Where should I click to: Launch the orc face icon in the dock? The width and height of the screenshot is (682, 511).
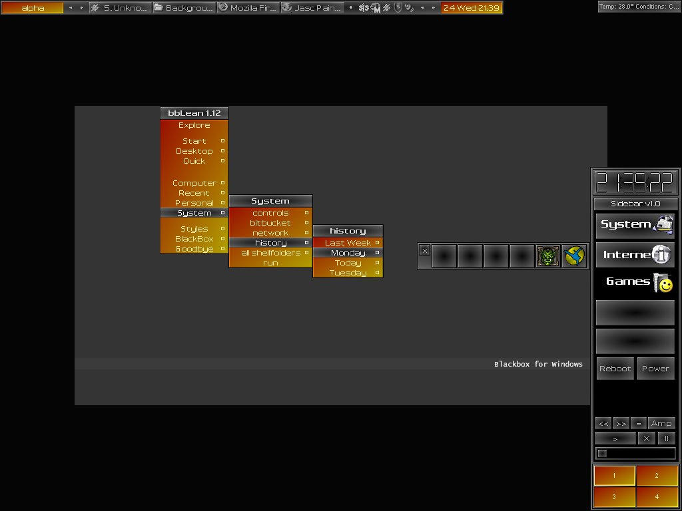pos(547,255)
